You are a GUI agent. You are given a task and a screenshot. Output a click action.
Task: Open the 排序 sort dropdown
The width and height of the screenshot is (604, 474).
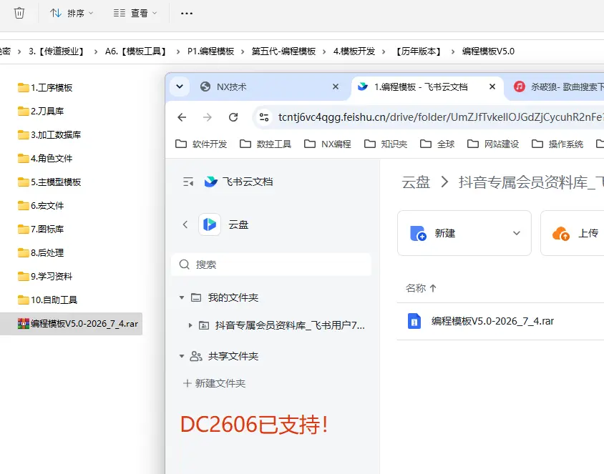tap(72, 13)
